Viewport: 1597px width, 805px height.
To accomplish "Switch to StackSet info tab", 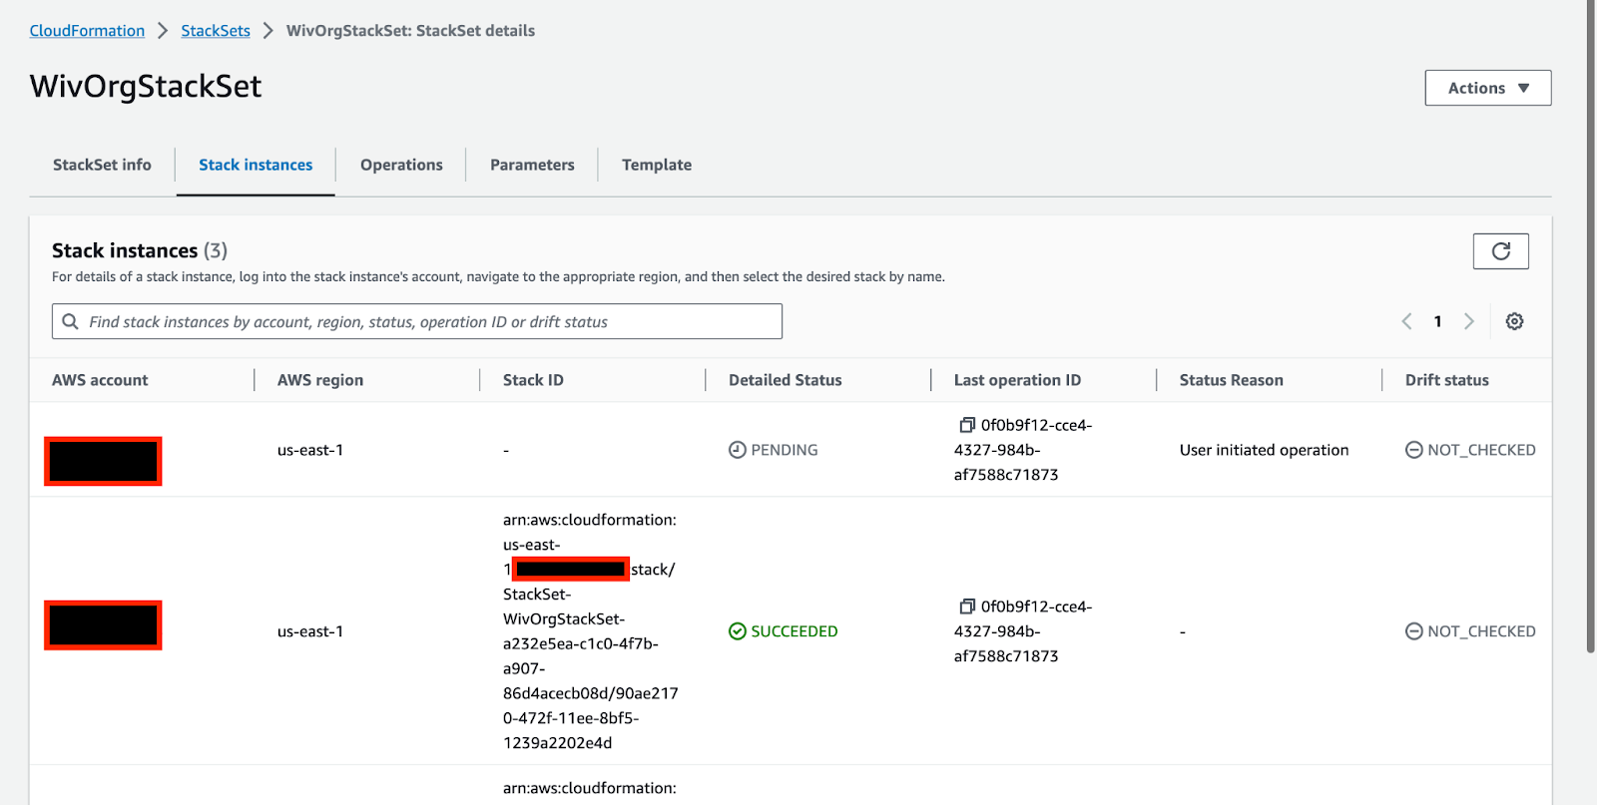I will (102, 165).
